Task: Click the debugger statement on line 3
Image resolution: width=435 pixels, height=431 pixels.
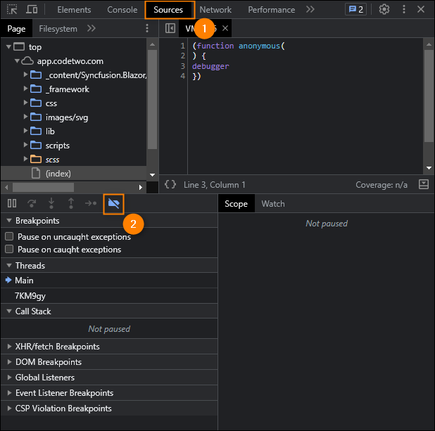Action: click(x=210, y=66)
